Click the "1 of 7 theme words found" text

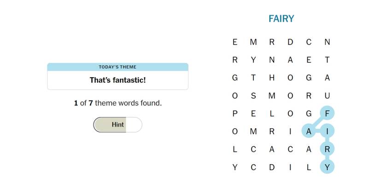click(x=117, y=103)
